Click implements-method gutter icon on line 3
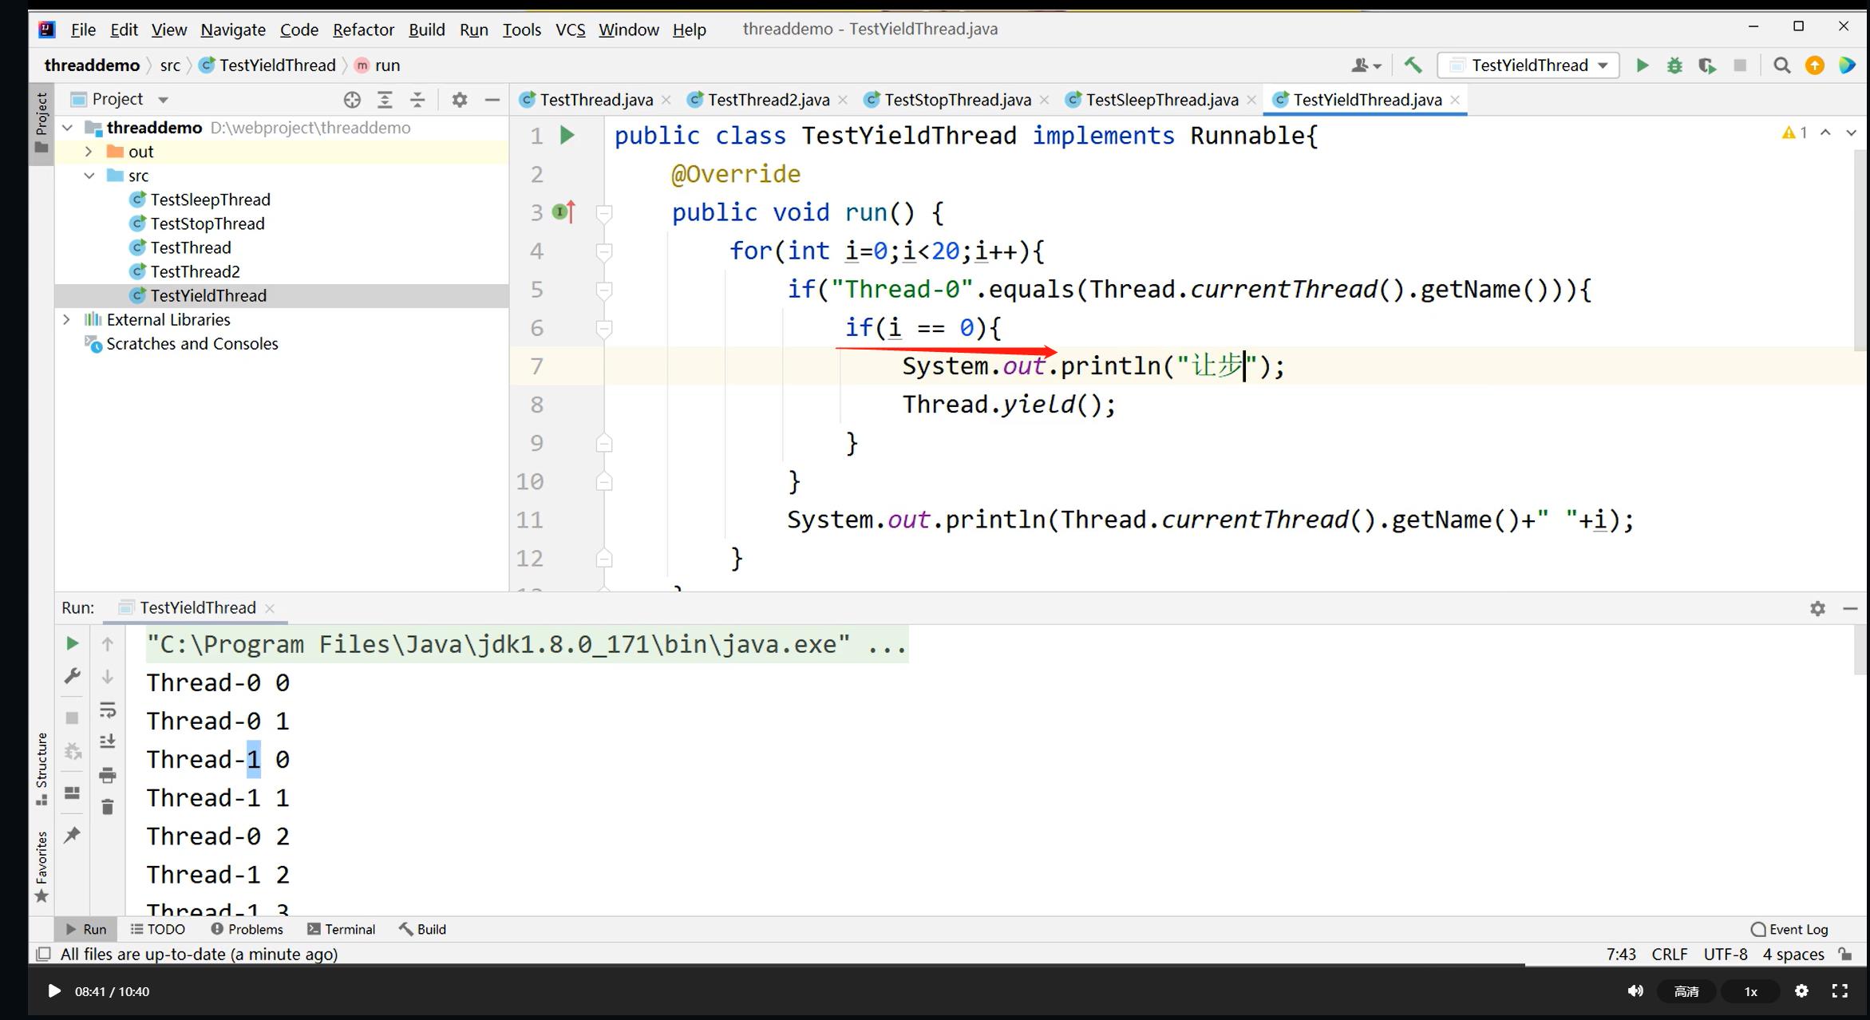 coord(564,212)
